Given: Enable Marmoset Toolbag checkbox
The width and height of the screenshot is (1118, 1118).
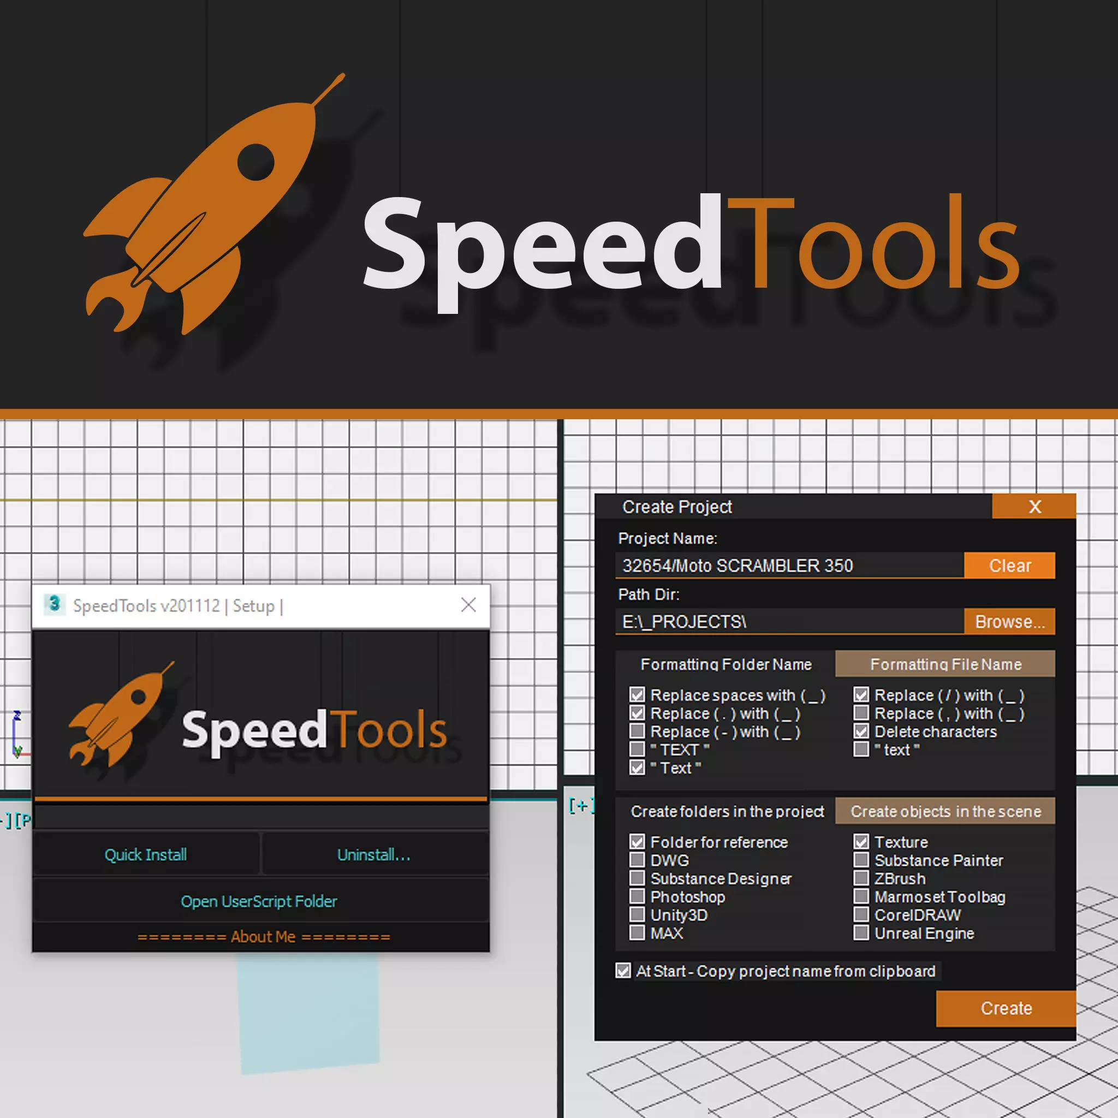Looking at the screenshot, I should (861, 896).
